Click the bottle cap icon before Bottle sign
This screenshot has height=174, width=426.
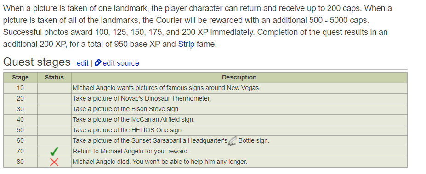click(232, 141)
